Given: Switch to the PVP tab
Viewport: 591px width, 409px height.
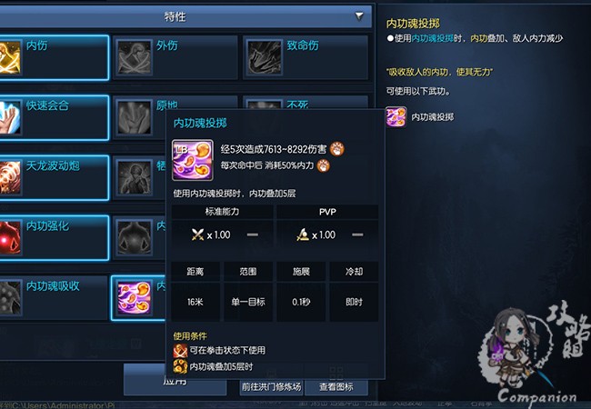Looking at the screenshot, I should click(x=327, y=212).
